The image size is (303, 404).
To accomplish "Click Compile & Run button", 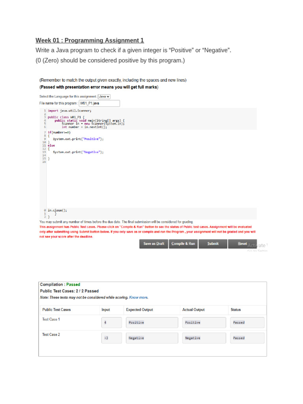I will click(183, 244).
